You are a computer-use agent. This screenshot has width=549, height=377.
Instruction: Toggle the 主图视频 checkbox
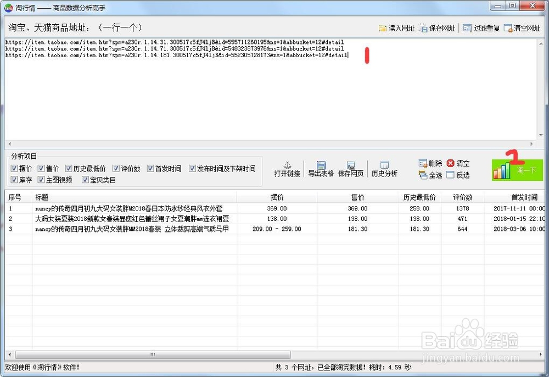click(x=42, y=180)
